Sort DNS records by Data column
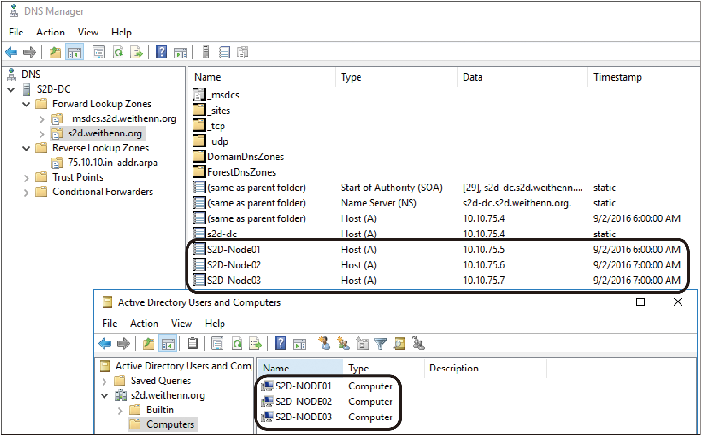This screenshot has width=702, height=436. (x=522, y=77)
